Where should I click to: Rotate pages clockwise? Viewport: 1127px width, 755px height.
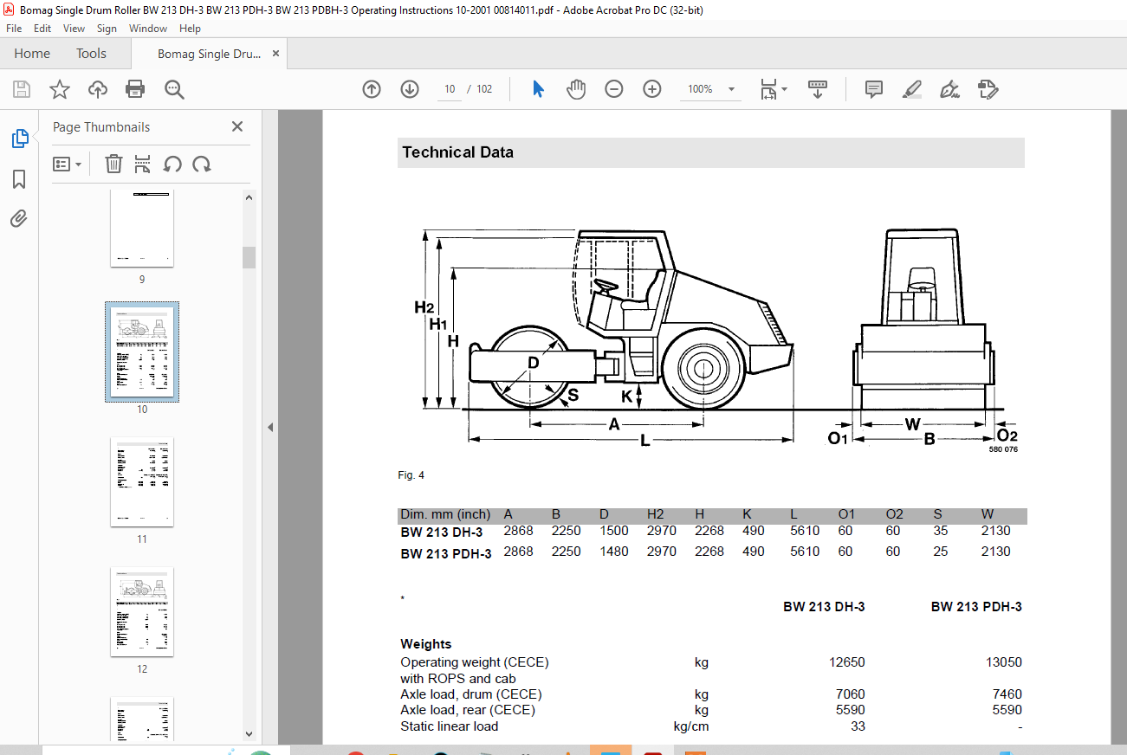pos(202,164)
